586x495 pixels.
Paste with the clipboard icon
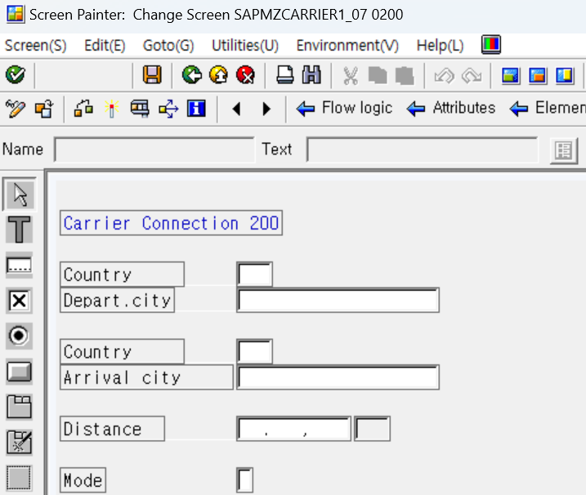click(405, 76)
